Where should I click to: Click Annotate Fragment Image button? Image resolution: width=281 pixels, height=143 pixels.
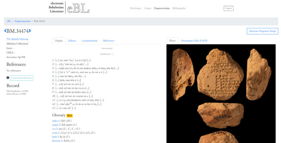click(262, 31)
